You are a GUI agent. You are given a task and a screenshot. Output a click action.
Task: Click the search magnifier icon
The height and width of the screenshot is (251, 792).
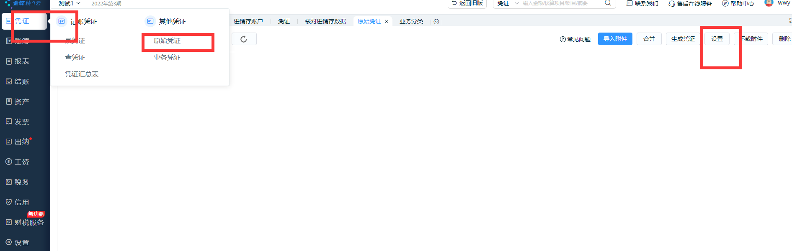click(x=608, y=3)
